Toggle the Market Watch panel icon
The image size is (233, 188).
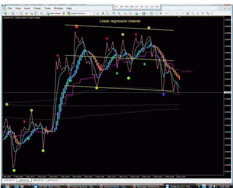(21, 13)
